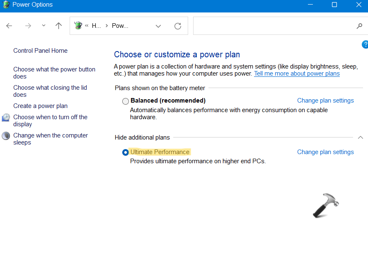Open Control Panel Home
Screen dimensions: 368x260
[x=40, y=51]
